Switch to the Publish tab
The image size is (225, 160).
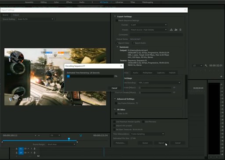(x=172, y=73)
